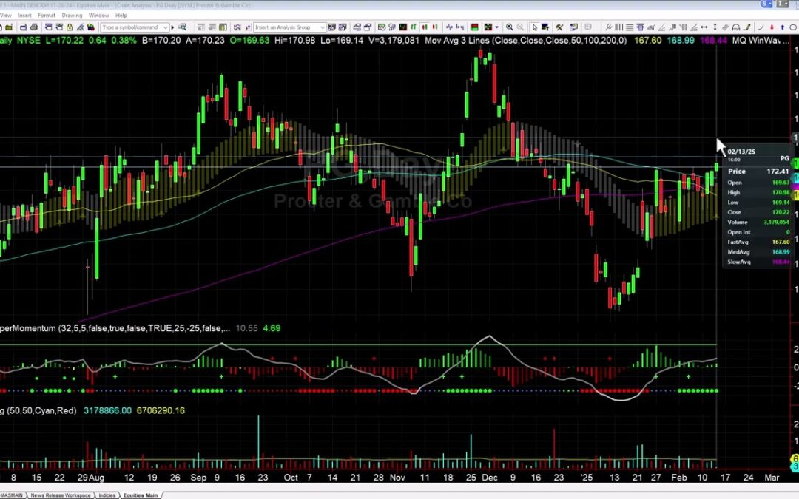Screen dimensions: 799x499
Task: Open the Indicies workspace tab
Action: pyautogui.click(x=107, y=495)
